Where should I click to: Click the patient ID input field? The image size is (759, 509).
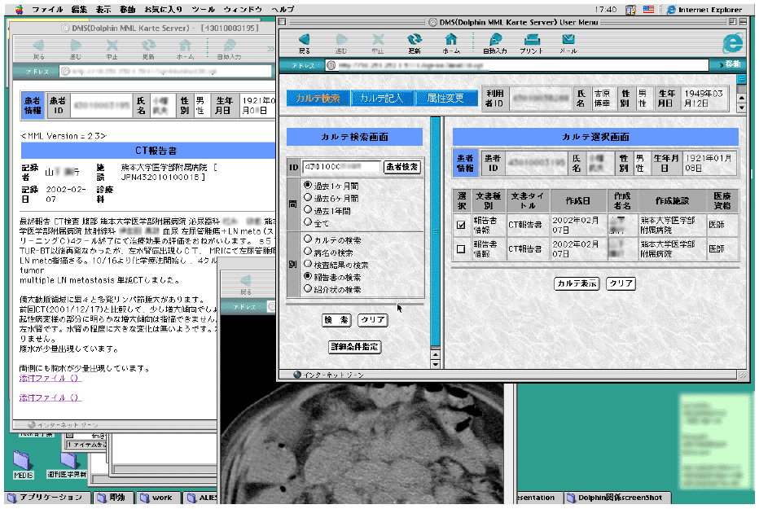click(x=341, y=167)
